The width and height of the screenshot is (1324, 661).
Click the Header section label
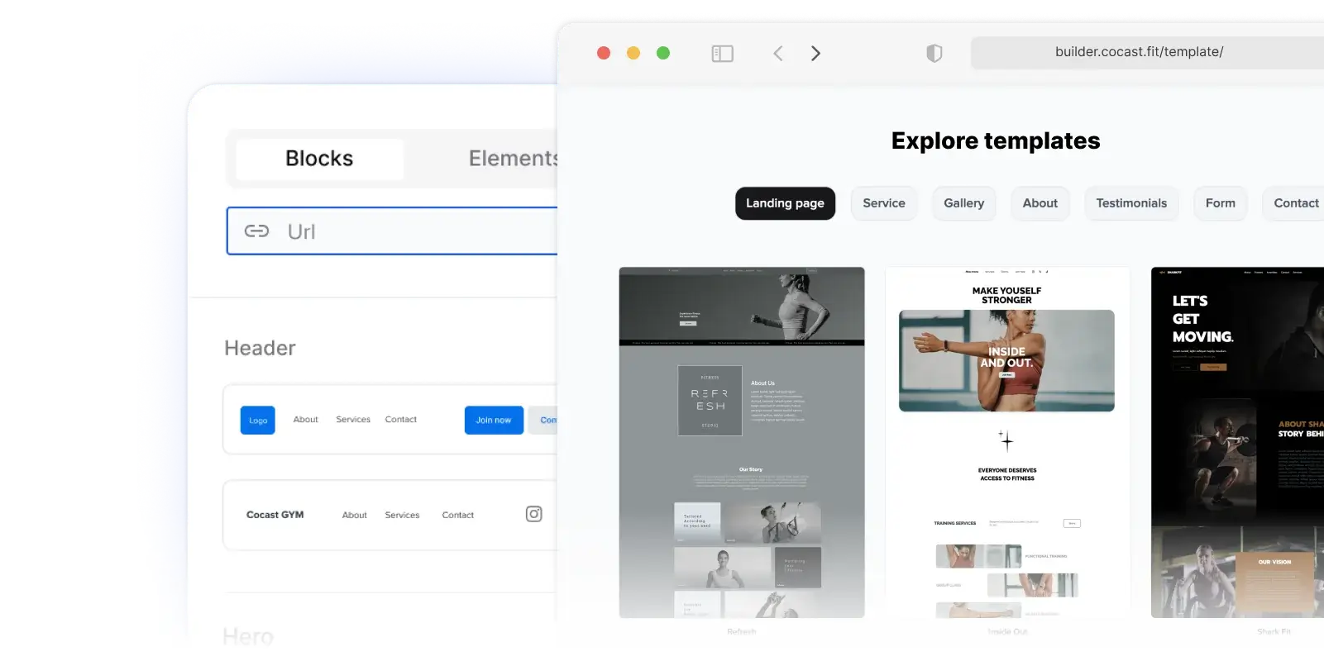point(260,348)
